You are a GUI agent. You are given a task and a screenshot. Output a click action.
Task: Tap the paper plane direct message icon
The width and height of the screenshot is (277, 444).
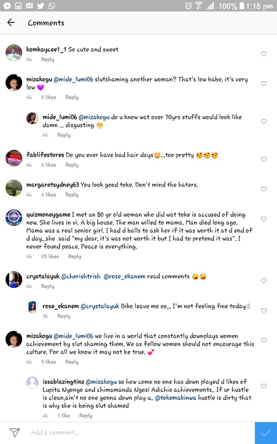point(15,433)
